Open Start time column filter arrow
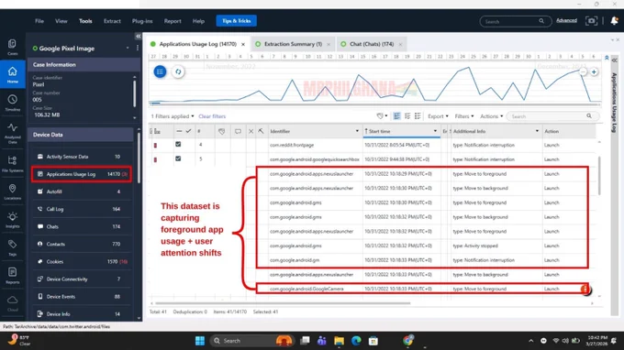The width and height of the screenshot is (624, 350). pos(435,131)
